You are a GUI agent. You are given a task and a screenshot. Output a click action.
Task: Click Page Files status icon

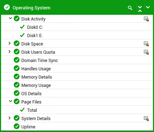click(x=17, y=101)
